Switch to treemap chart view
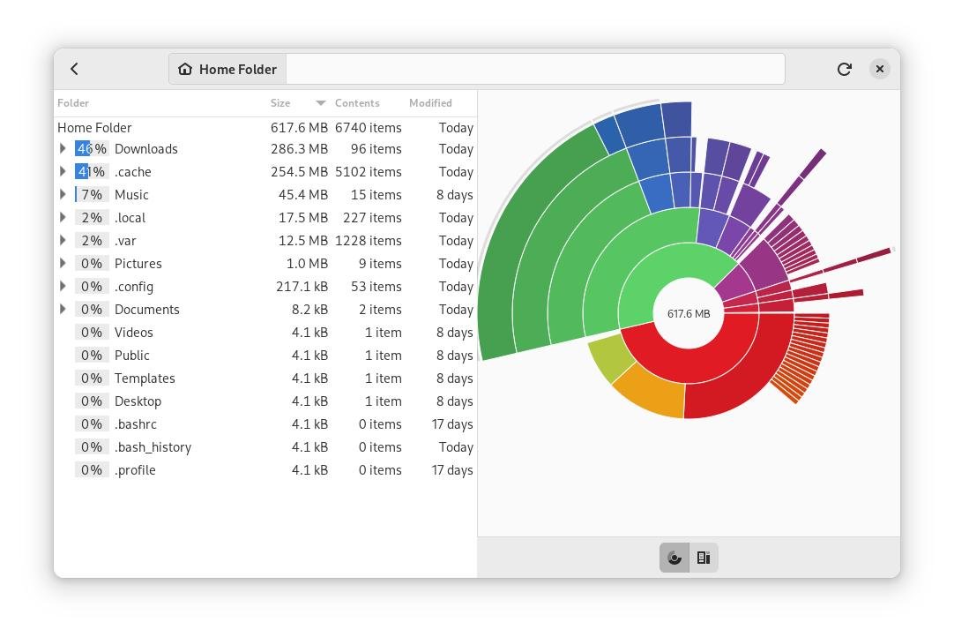The height and width of the screenshot is (637, 954). (x=704, y=558)
